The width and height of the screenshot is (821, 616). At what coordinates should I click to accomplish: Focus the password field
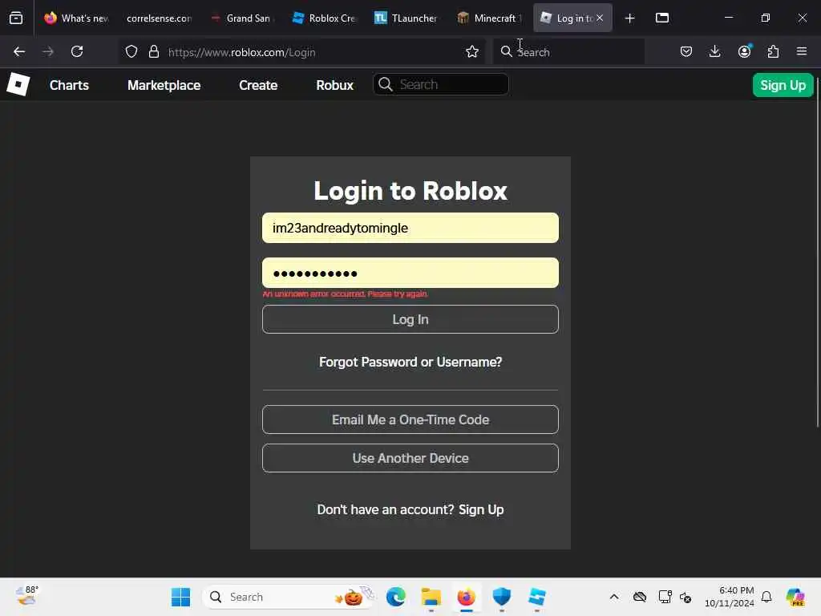410,273
